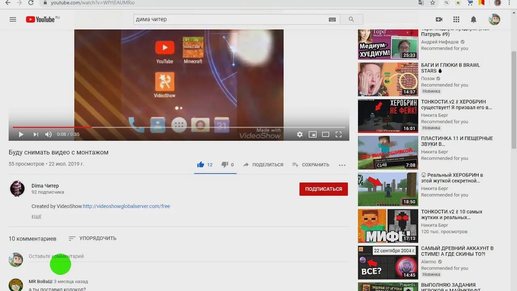Image resolution: width=517 pixels, height=291 pixels.
Task: Expand description with ЕЩЁ
Action: [x=37, y=217]
